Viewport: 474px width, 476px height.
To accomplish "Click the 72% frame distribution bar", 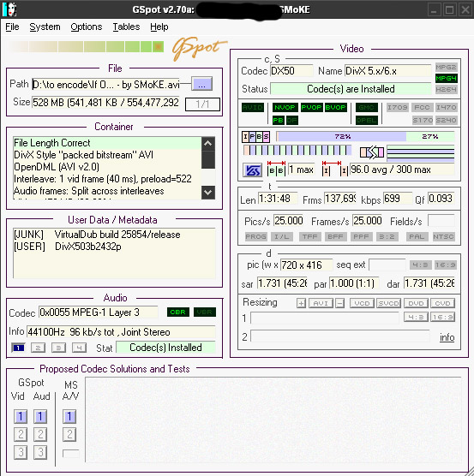I will 342,137.
